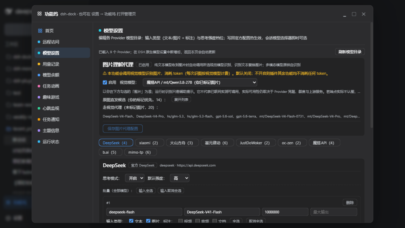Click the 展开列表 button
This screenshot has width=405, height=228.
point(181,99)
